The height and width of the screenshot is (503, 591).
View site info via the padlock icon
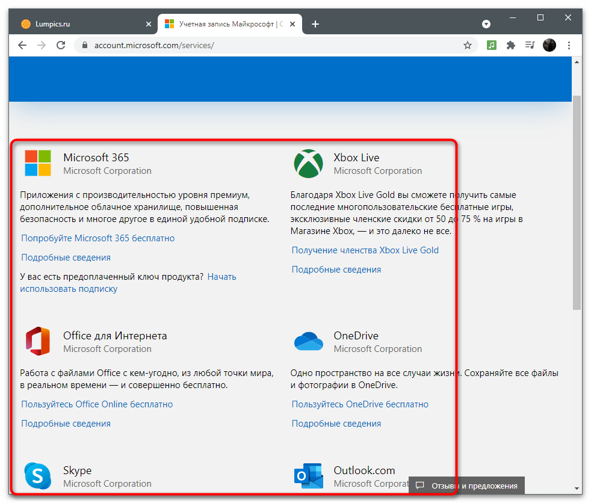pos(85,46)
